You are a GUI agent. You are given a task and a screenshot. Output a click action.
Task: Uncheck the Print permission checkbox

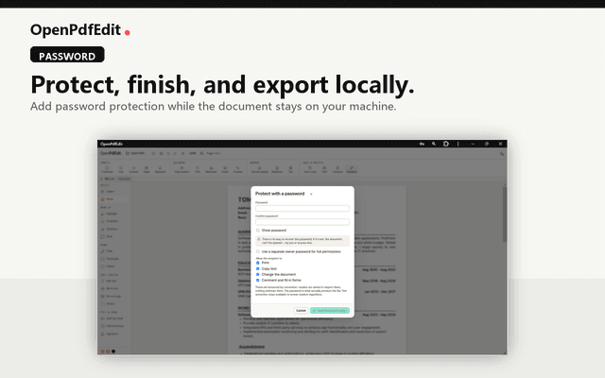[258, 263]
